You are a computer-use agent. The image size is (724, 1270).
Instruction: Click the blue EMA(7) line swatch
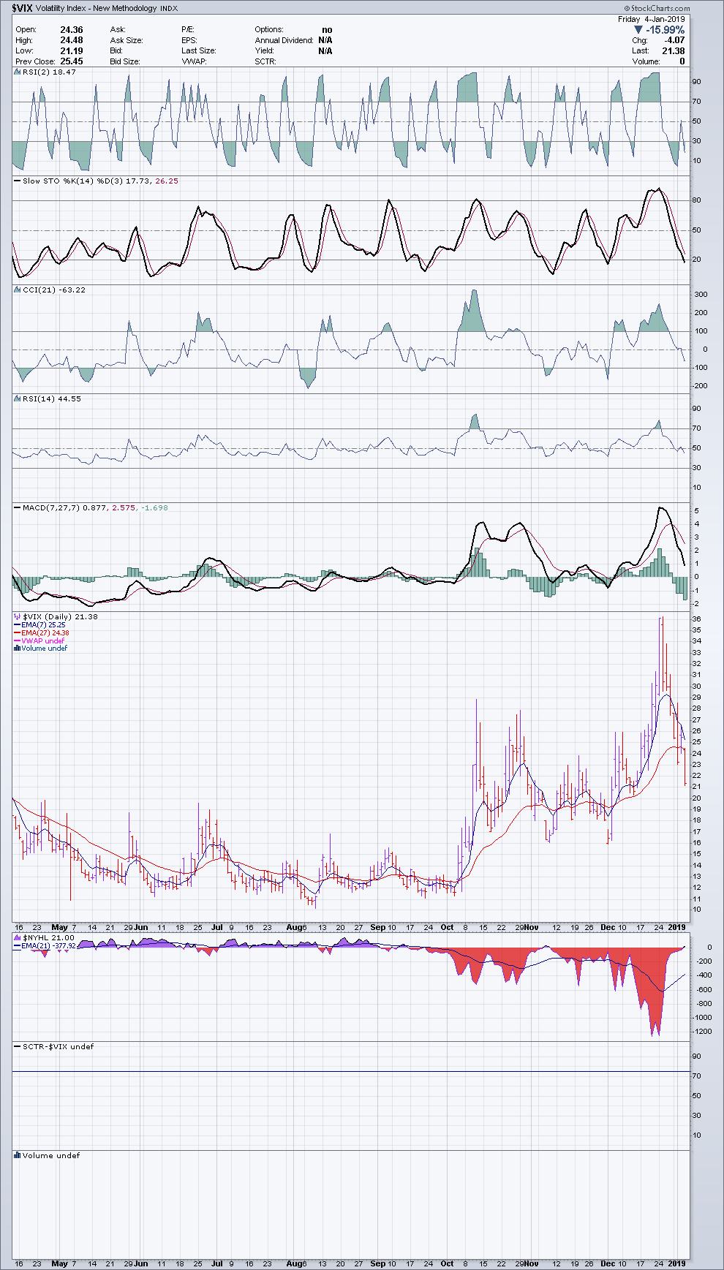click(x=18, y=625)
